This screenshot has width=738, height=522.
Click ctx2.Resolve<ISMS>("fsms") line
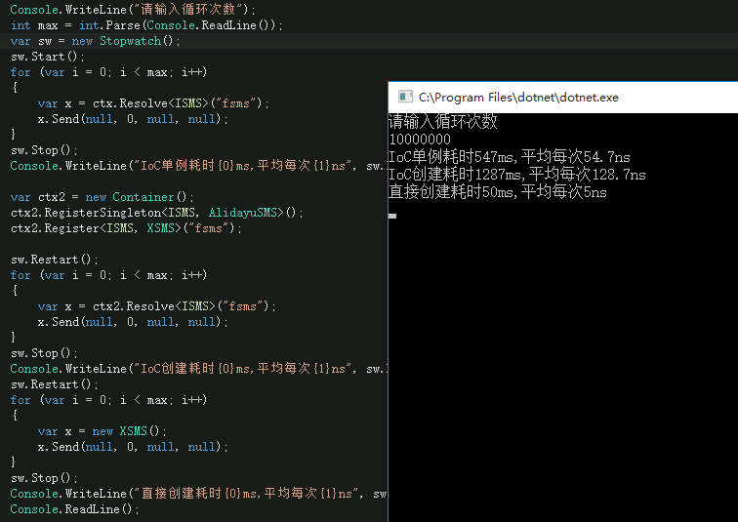157,306
